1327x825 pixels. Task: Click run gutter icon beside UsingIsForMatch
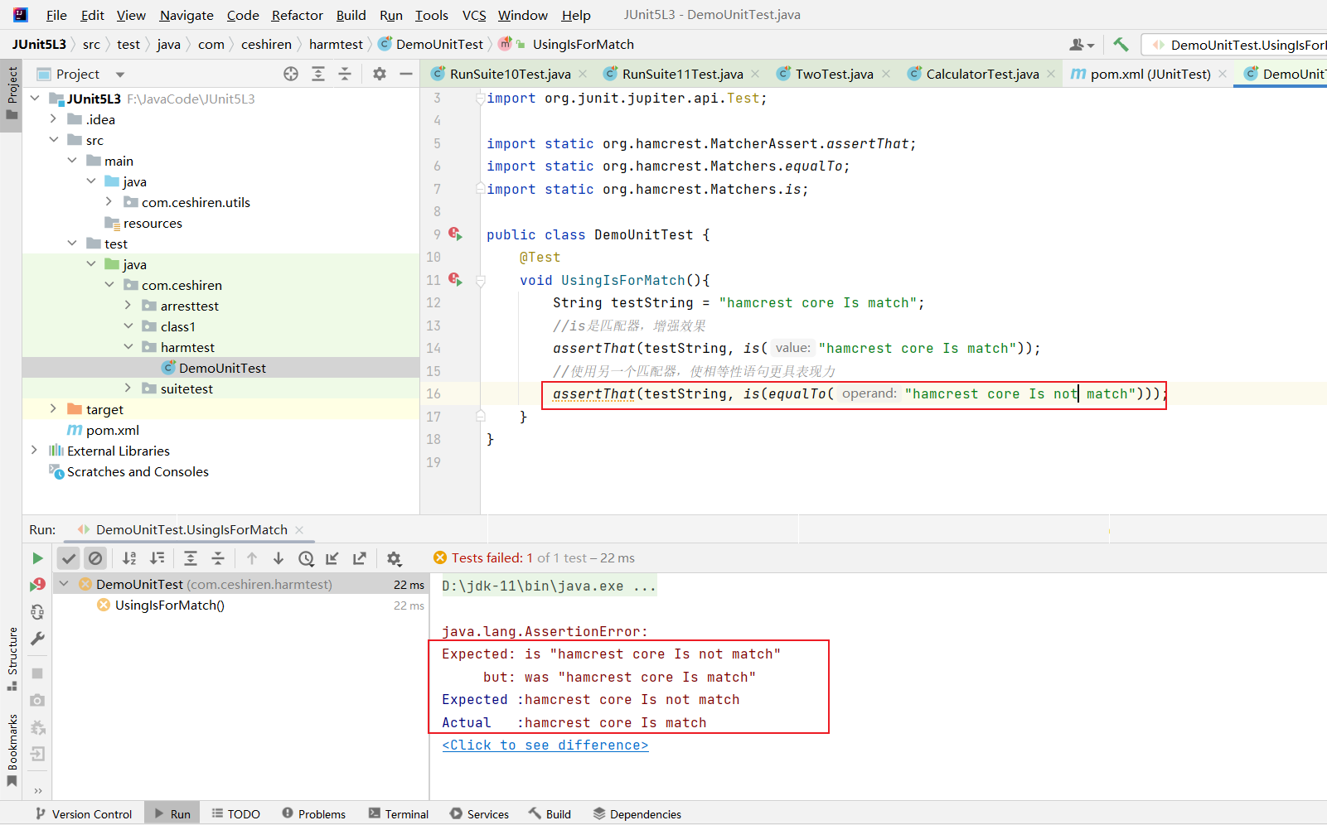point(455,280)
